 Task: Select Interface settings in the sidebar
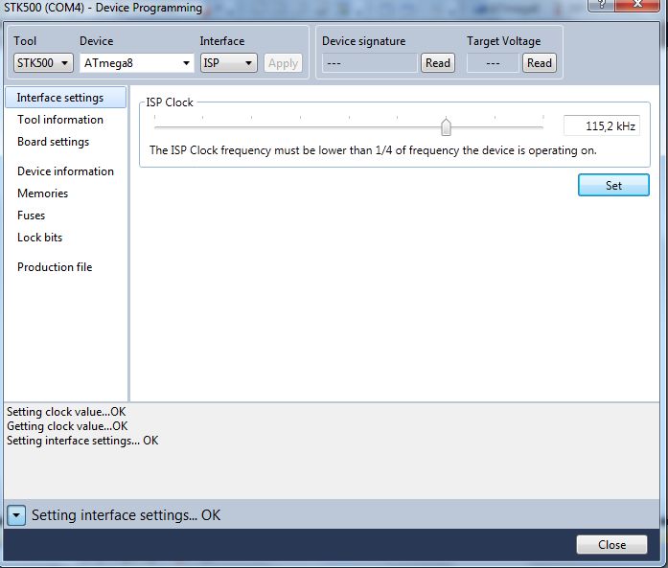coord(65,98)
